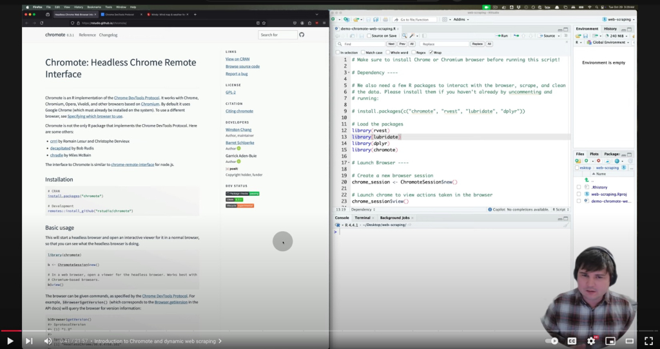Enable 'In selection' checkbox
This screenshot has width=660, height=349.
click(338, 53)
